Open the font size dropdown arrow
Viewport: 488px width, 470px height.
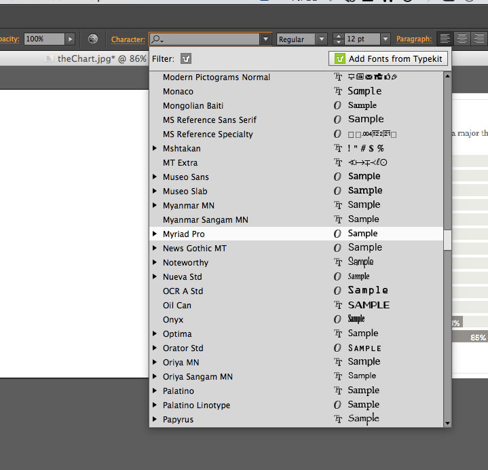click(x=386, y=39)
